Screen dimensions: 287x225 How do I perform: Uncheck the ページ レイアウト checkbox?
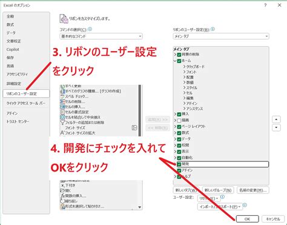point(179,127)
